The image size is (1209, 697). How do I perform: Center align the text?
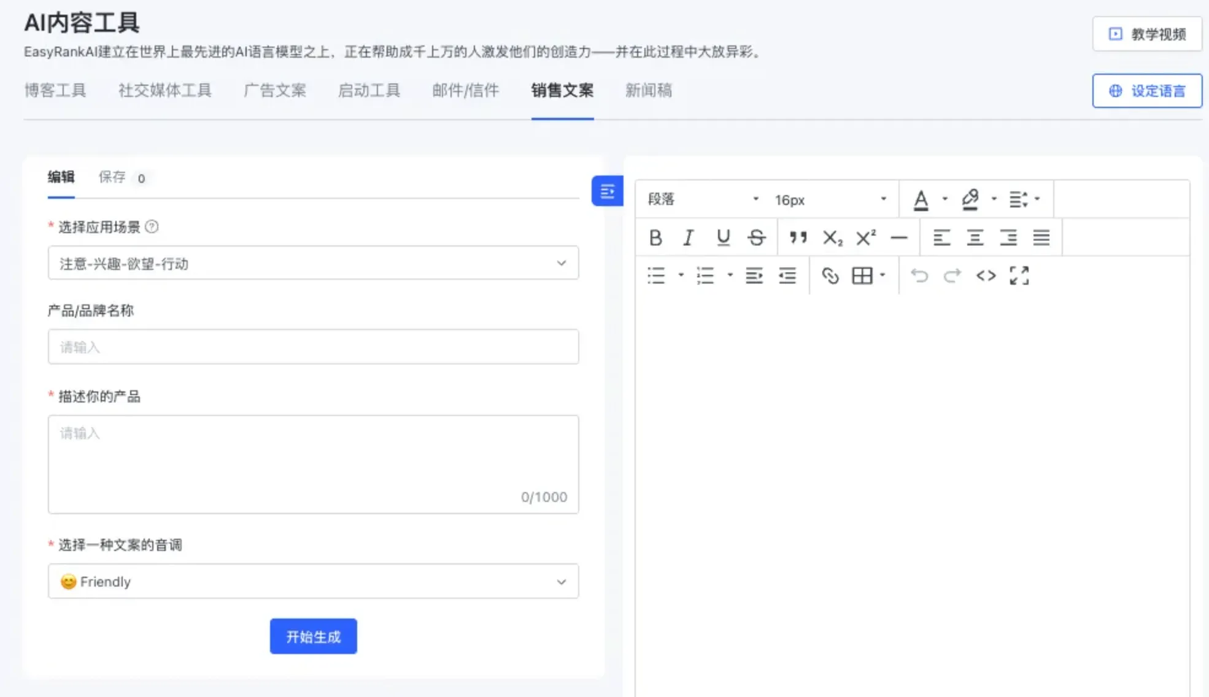tap(975, 237)
